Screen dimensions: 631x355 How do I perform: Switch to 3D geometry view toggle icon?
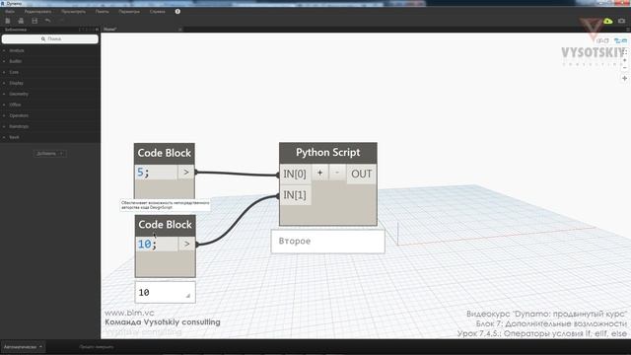click(x=620, y=40)
